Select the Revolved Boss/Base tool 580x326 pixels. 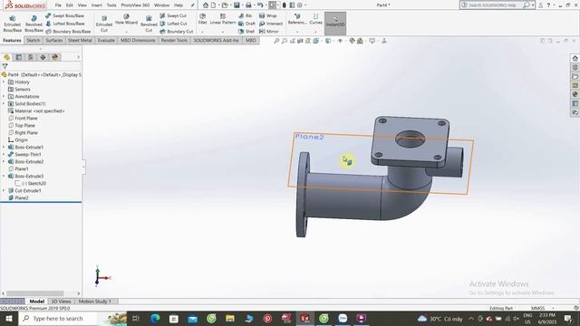click(34, 24)
